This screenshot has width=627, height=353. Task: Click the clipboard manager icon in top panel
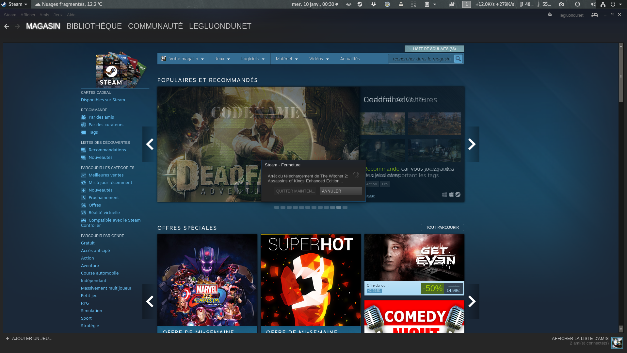[427, 4]
